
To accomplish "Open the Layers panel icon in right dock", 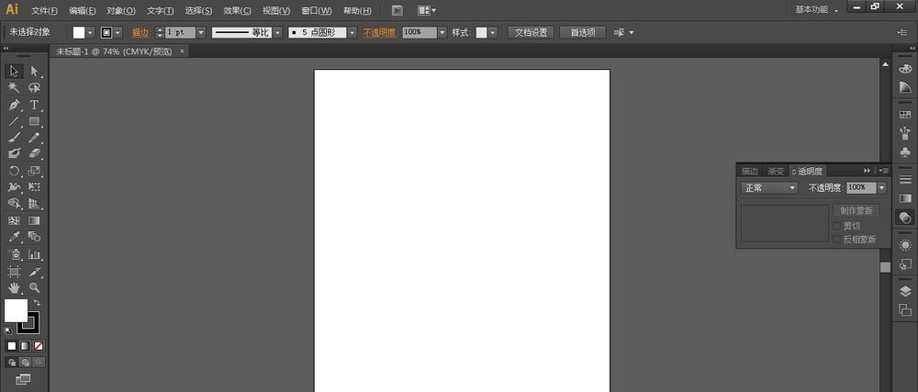I will pyautogui.click(x=905, y=290).
